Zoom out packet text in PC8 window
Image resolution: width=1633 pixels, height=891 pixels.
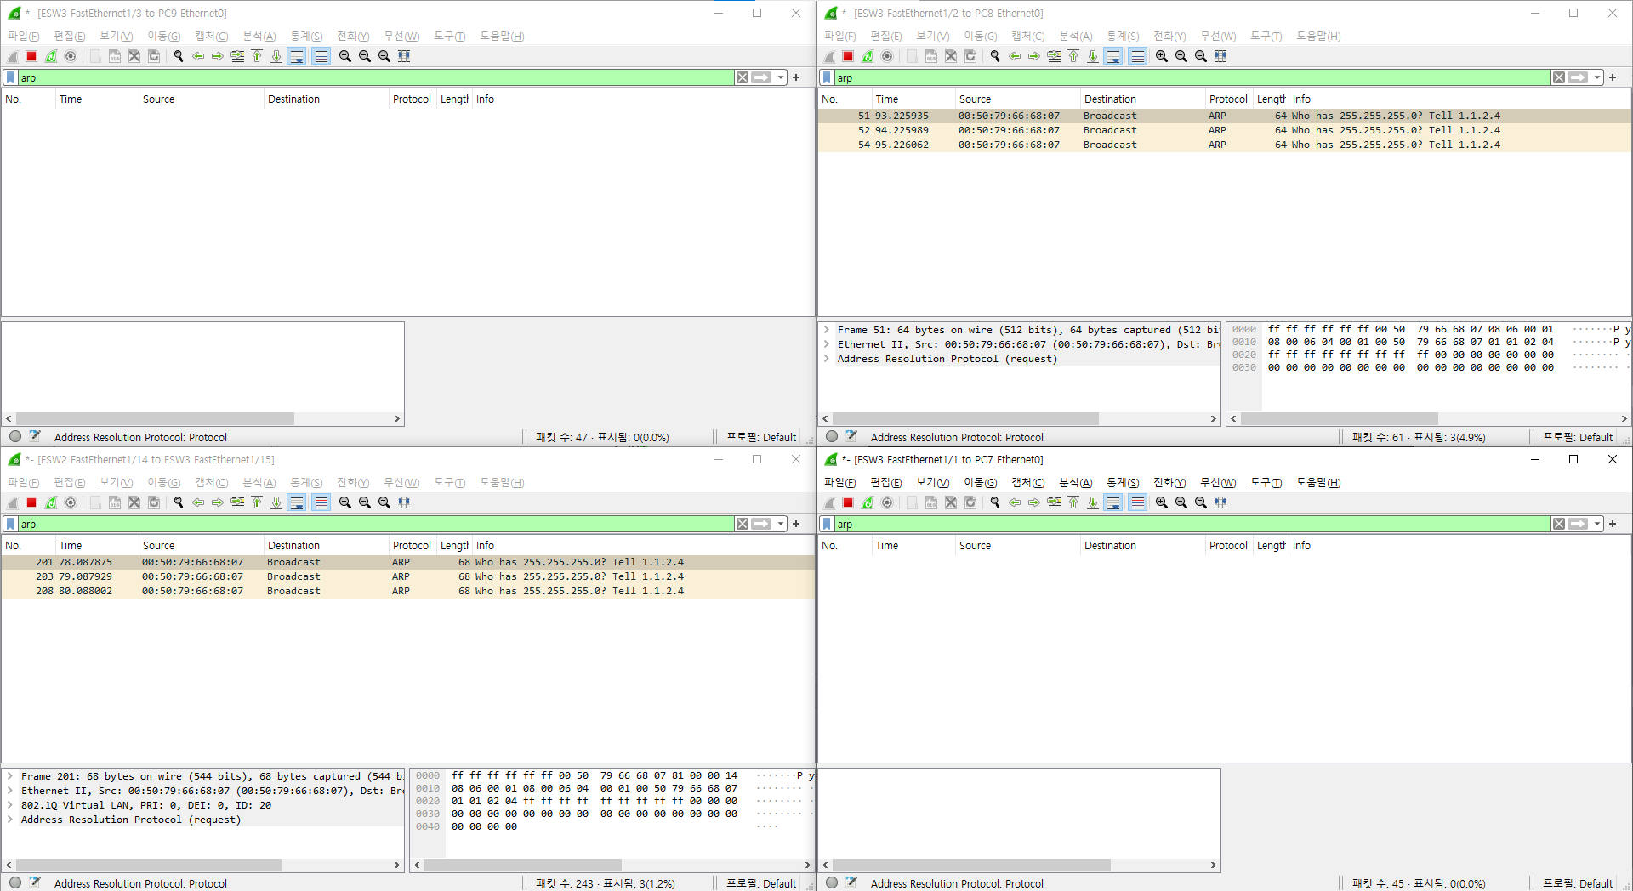coord(1181,56)
